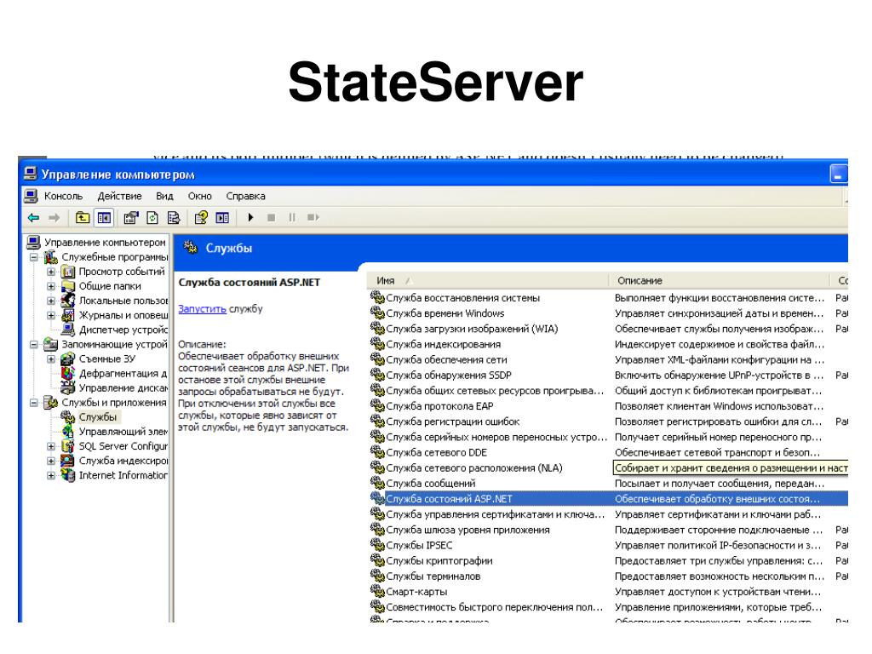Click the Запустить service link
Screen dimensions: 872x654
(x=202, y=309)
